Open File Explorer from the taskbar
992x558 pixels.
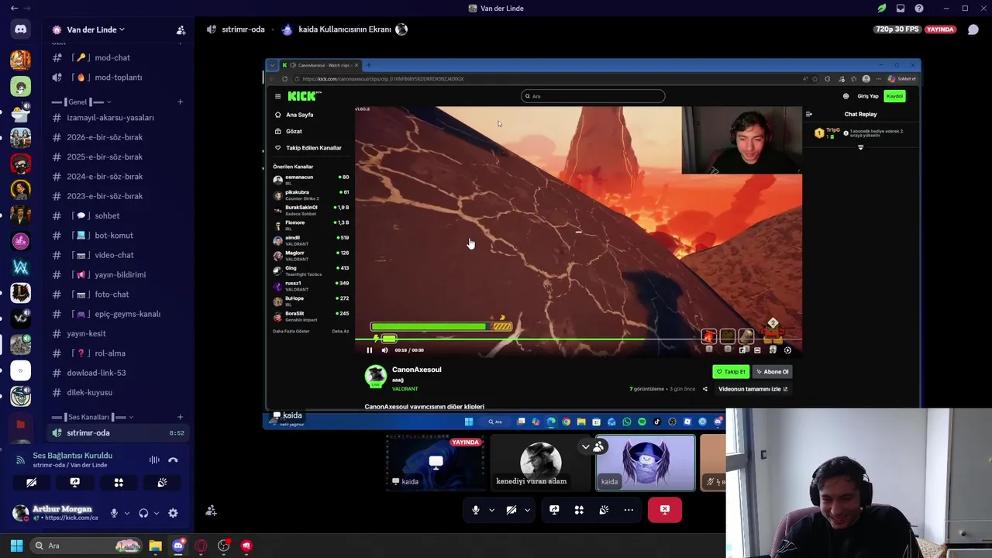coord(156,546)
